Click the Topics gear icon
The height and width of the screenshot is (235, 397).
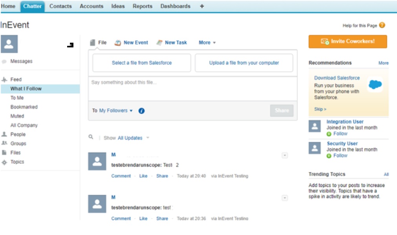click(x=4, y=162)
